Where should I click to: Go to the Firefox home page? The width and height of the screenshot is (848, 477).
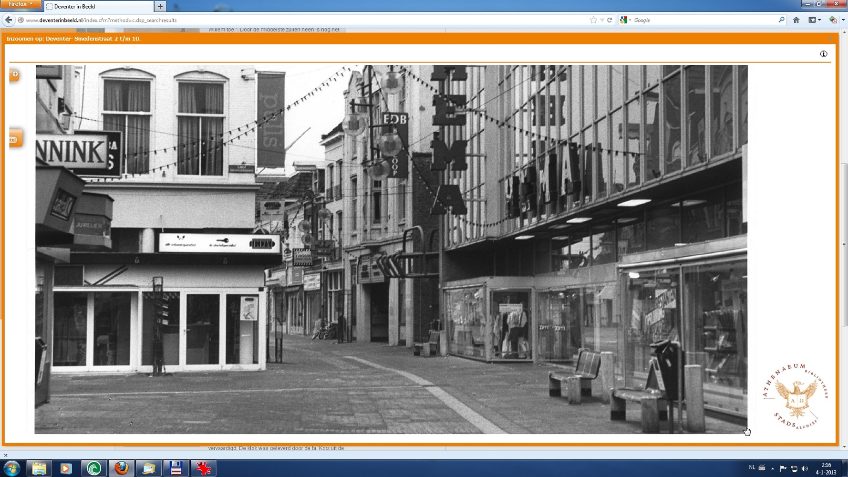[x=796, y=20]
